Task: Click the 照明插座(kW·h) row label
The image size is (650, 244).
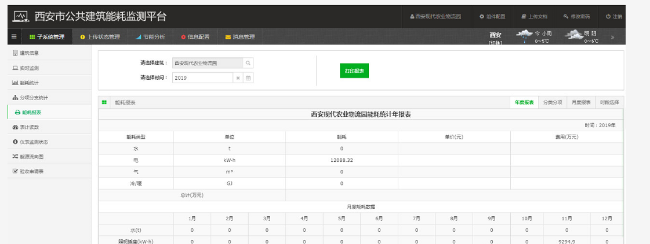Action: [x=136, y=242]
